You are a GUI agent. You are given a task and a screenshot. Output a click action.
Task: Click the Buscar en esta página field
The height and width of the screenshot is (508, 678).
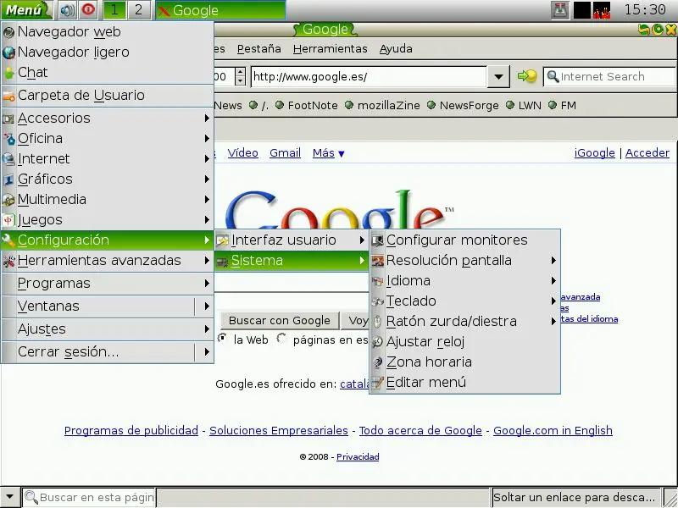[x=89, y=498]
